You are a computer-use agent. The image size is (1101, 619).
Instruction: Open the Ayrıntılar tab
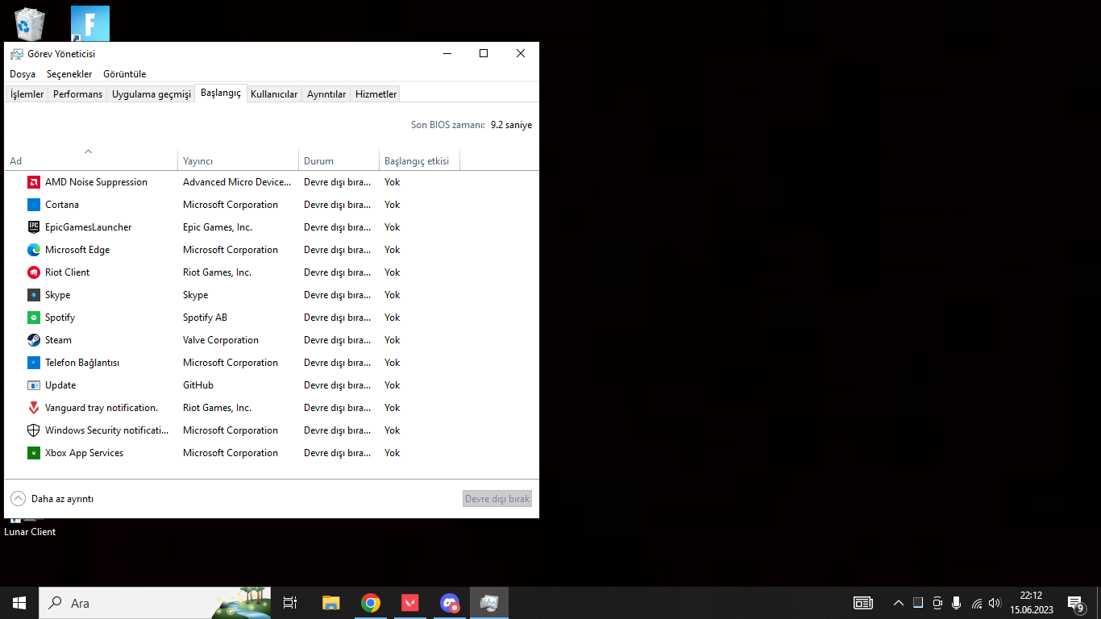pos(326,94)
